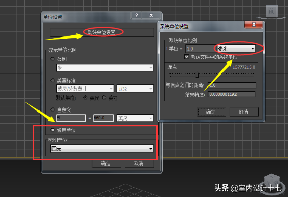Click the help question mark button
The height and width of the screenshot is (198, 288).
click(137, 15)
